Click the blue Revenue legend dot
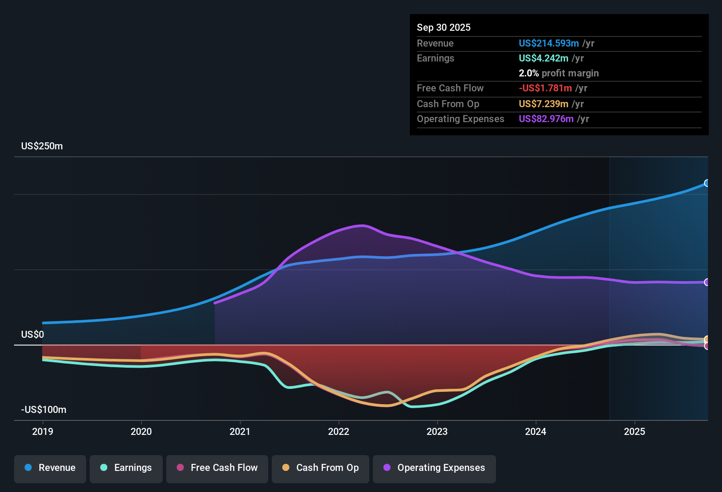The height and width of the screenshot is (492, 722). [28, 468]
